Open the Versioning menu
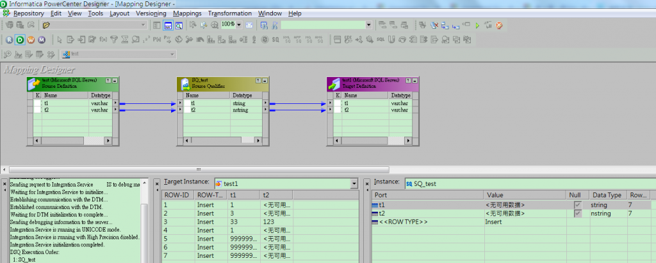Screen dimensions: 656x263 point(151,13)
